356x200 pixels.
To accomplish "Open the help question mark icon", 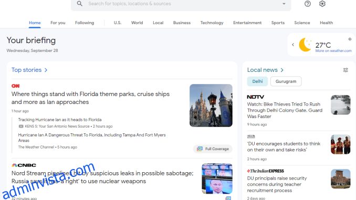I will pos(308,4).
